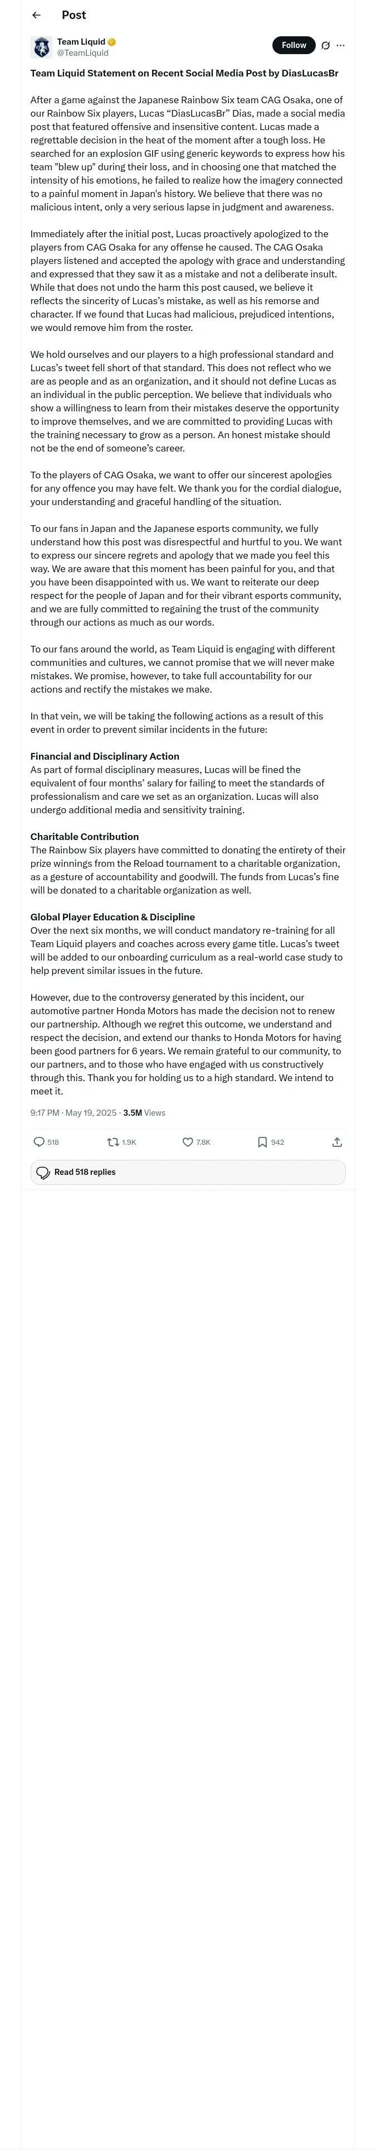Repost this statement using the retweet icon
The height and width of the screenshot is (2150, 376).
pos(113,1142)
